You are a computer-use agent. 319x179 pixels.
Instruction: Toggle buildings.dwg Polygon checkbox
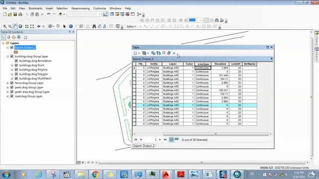16,74
